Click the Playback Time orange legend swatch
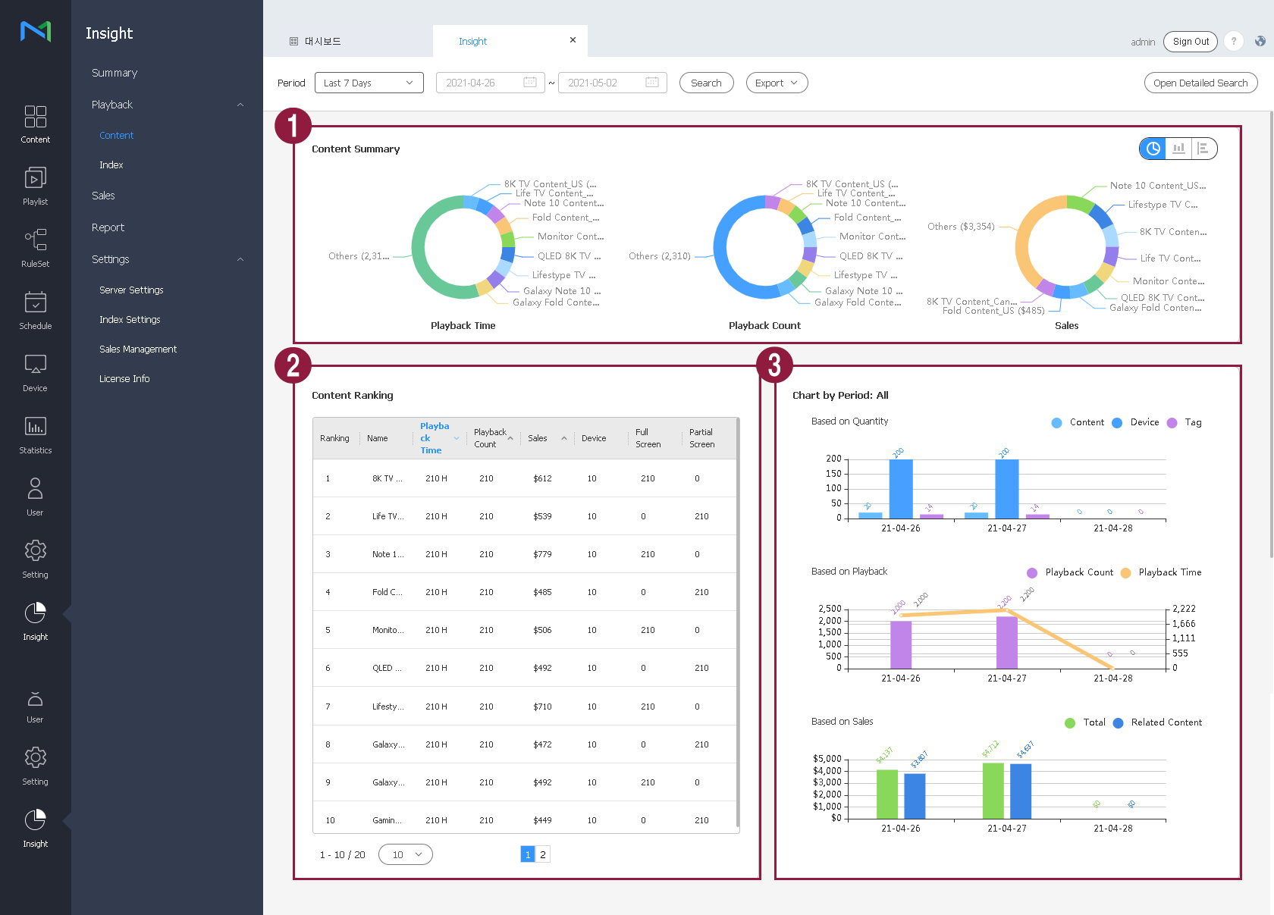1274x915 pixels. click(x=1125, y=573)
